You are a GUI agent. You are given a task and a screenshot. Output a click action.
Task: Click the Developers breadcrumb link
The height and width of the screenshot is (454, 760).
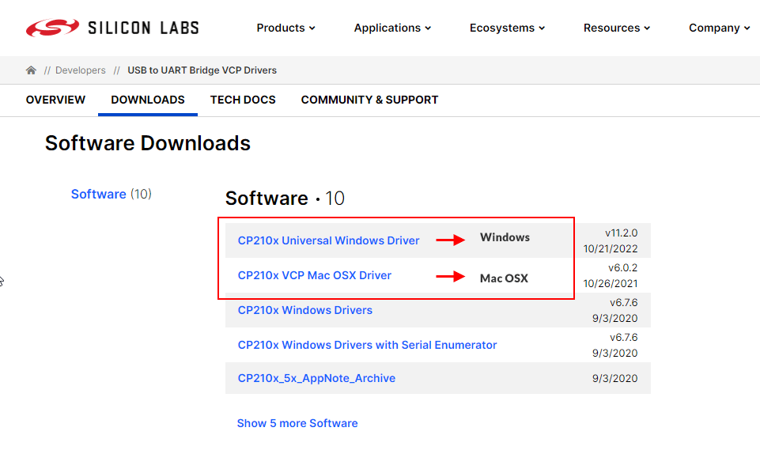80,70
